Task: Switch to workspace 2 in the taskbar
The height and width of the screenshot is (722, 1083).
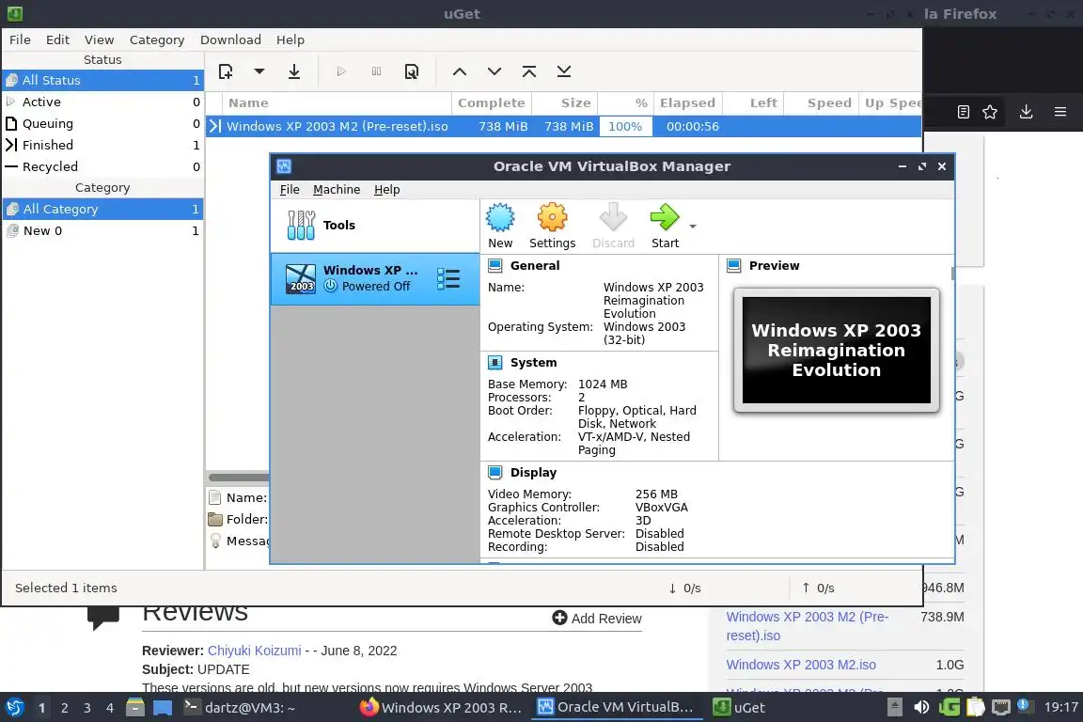Action: tap(64, 708)
